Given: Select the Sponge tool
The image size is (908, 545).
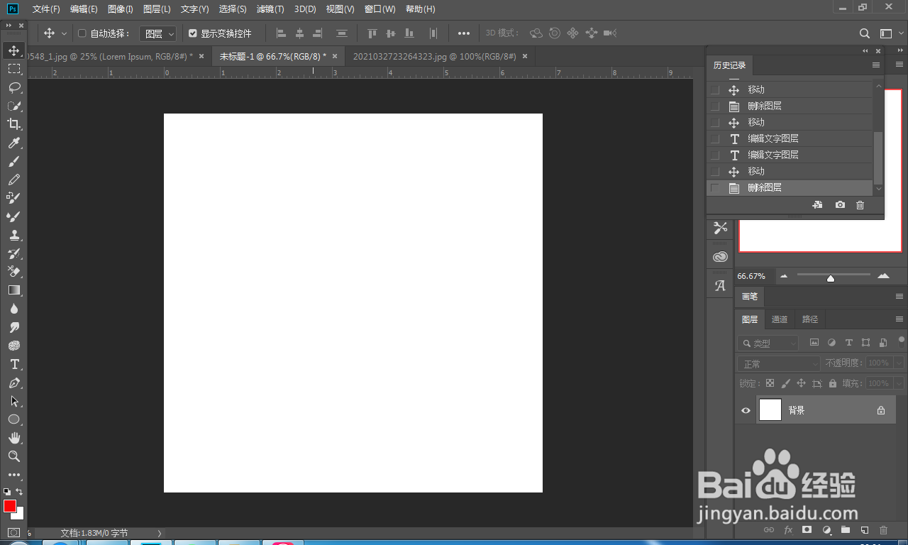Looking at the screenshot, I should pyautogui.click(x=13, y=346).
